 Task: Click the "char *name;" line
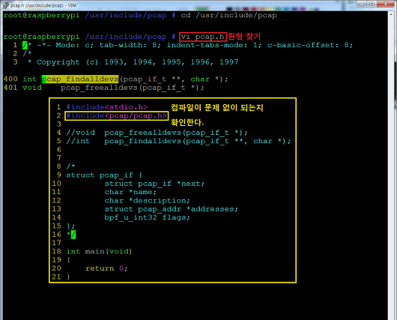pos(130,192)
